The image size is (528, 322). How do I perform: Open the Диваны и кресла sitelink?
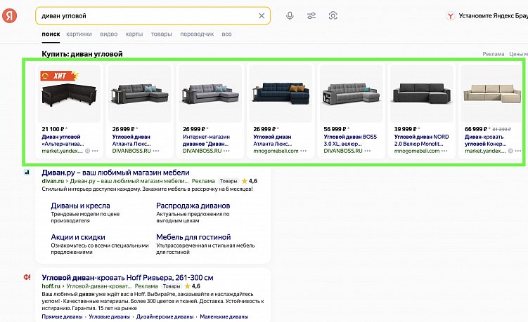[x=80, y=206]
